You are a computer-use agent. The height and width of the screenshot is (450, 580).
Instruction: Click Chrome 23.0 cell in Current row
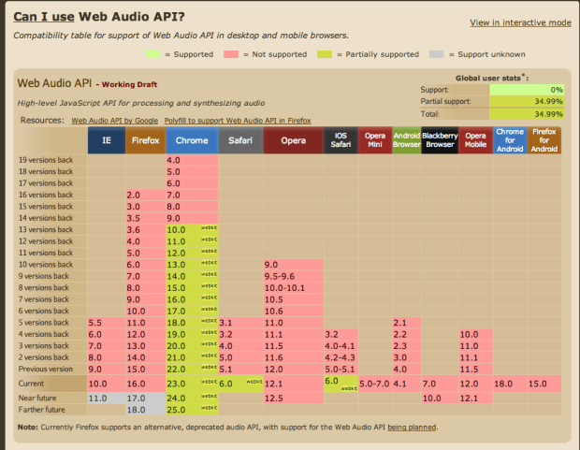(177, 384)
